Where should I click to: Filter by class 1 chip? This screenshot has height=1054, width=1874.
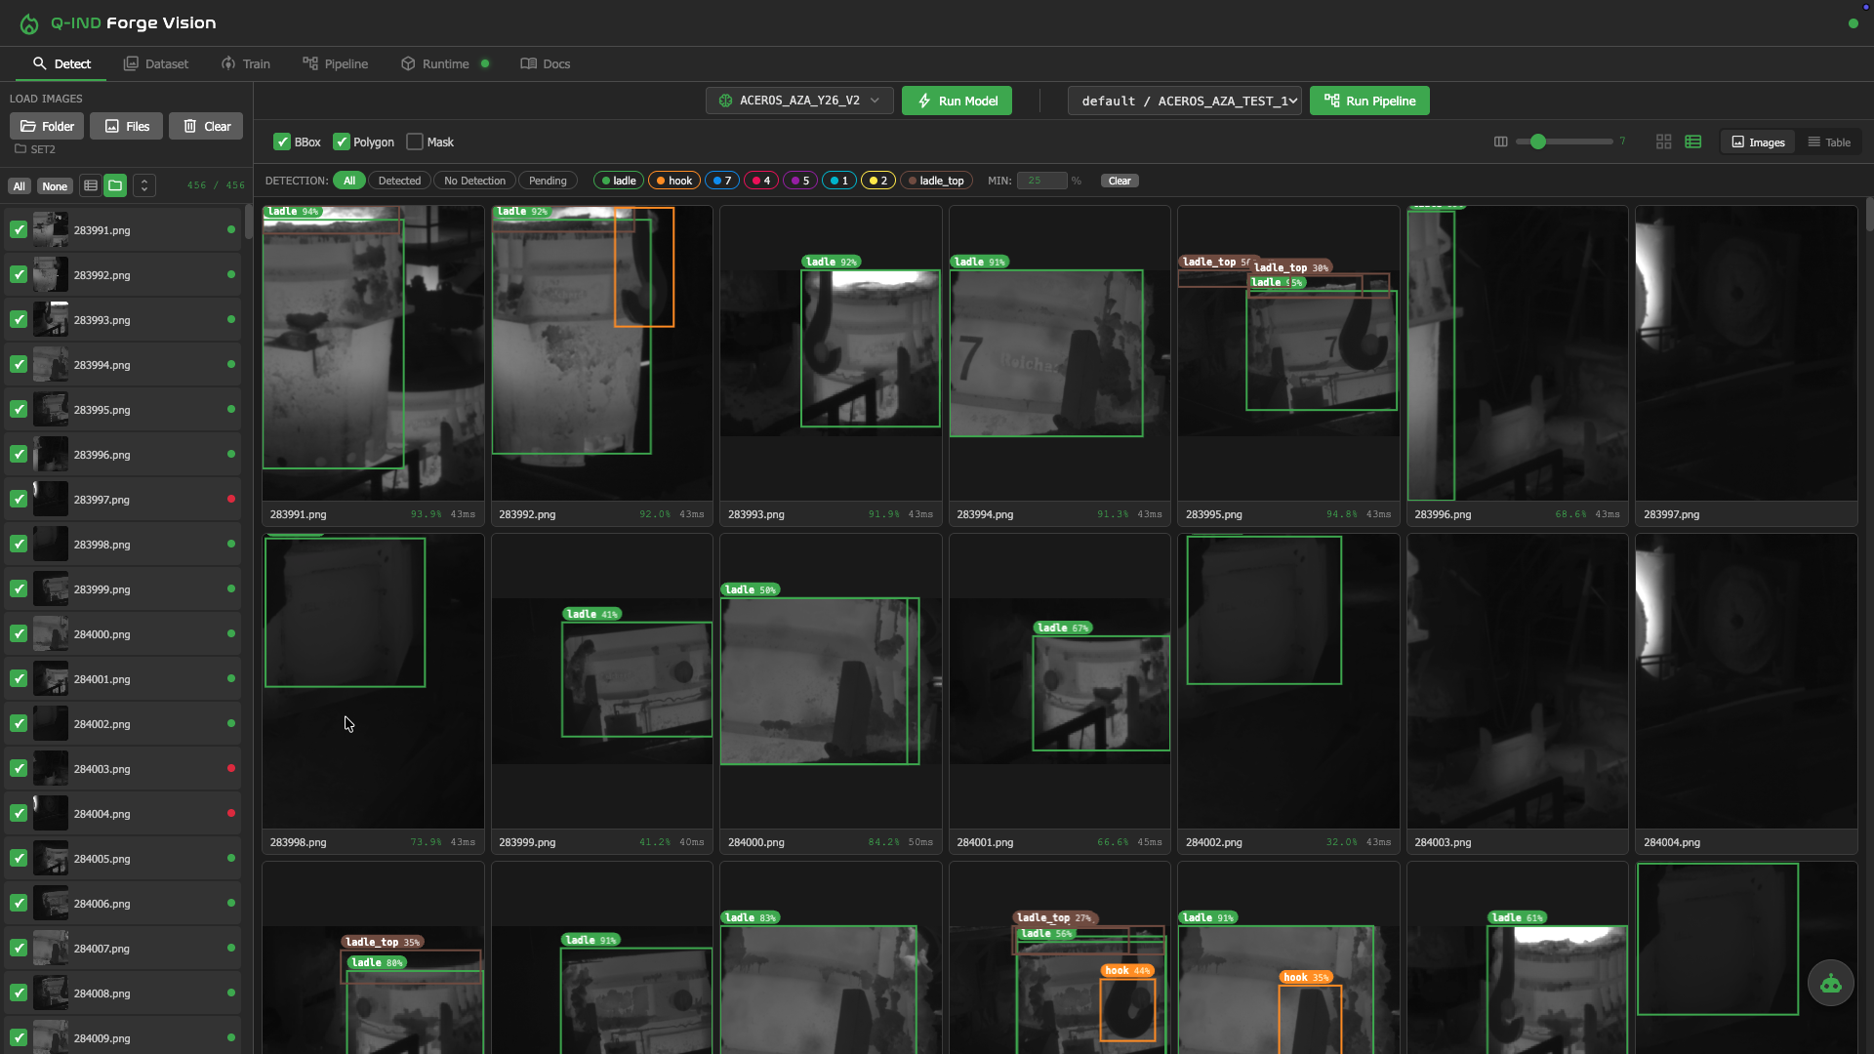click(839, 181)
